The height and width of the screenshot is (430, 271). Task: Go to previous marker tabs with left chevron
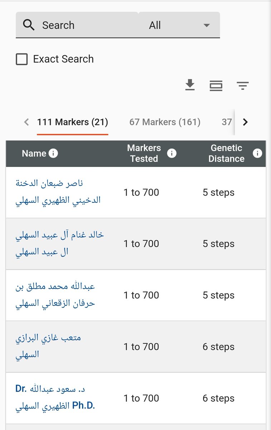pos(26,122)
